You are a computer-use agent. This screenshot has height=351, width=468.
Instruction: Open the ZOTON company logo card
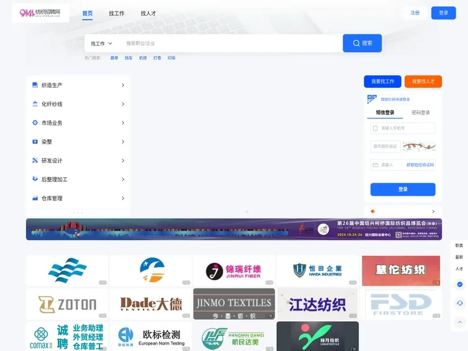[67, 304]
